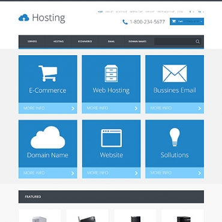Click the magnifier search icon in navbar
The width and height of the screenshot is (222, 222).
(197, 41)
